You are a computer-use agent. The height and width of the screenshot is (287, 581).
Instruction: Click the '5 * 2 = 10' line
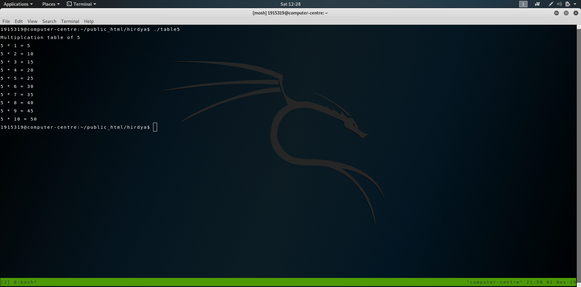click(17, 54)
